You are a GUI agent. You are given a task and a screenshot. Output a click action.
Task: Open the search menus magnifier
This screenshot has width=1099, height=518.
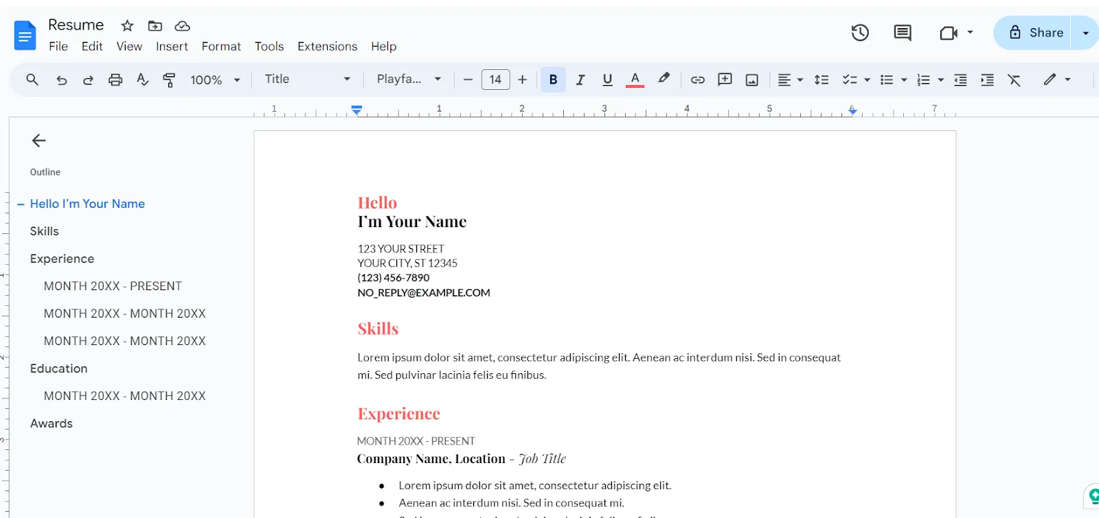[32, 80]
